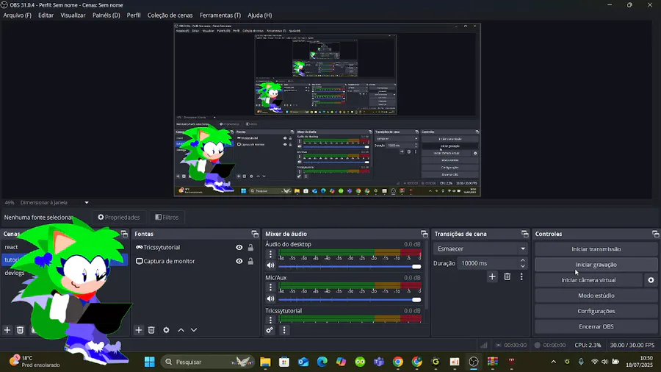Viewport: 661px width, 372px height.
Task: Open Filtros for the selected source
Action: pos(167,217)
